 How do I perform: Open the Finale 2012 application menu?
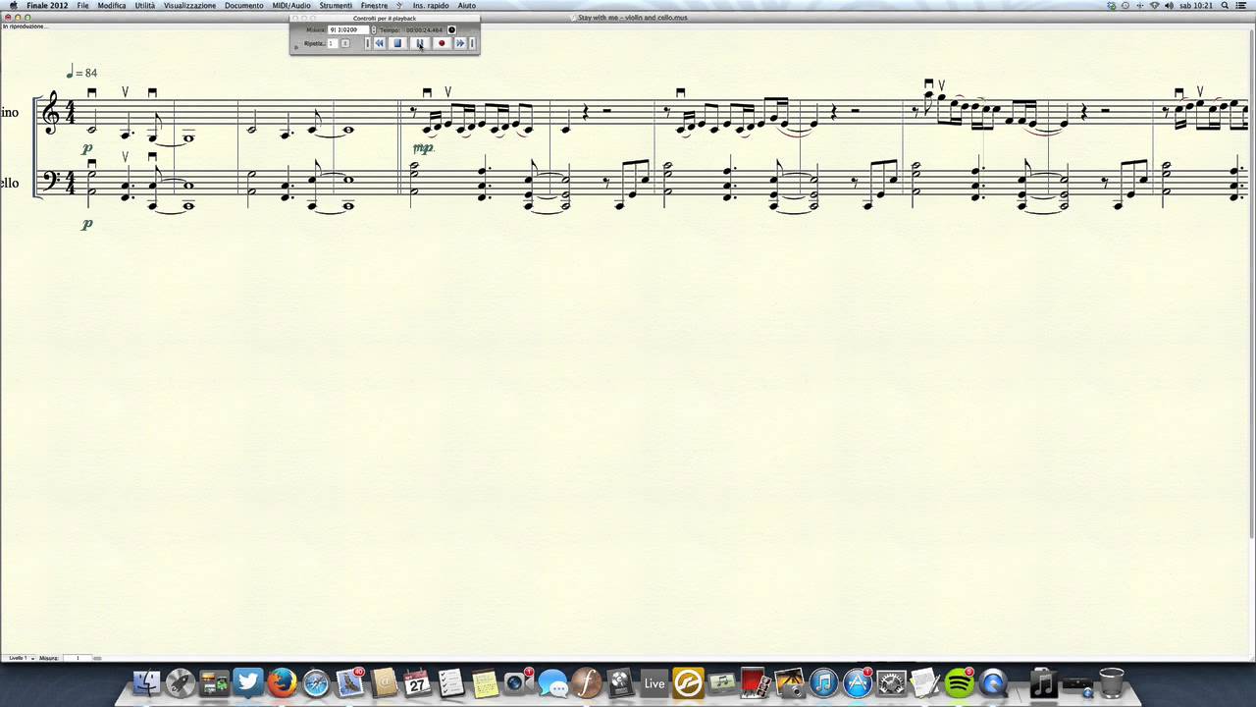pos(47,5)
